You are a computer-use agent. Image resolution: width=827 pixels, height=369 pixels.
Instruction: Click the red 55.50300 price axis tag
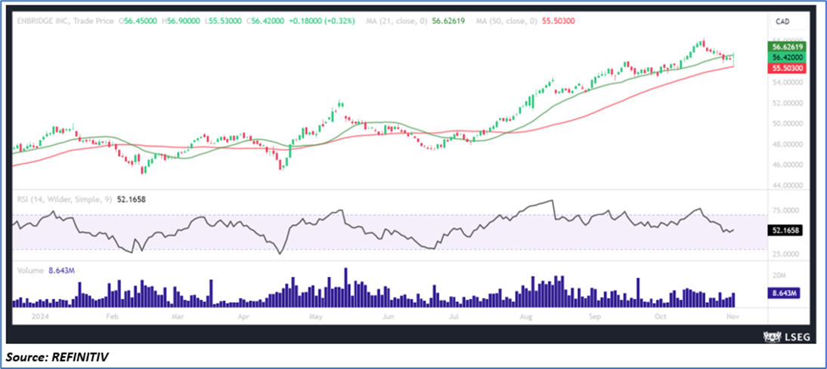tap(788, 68)
